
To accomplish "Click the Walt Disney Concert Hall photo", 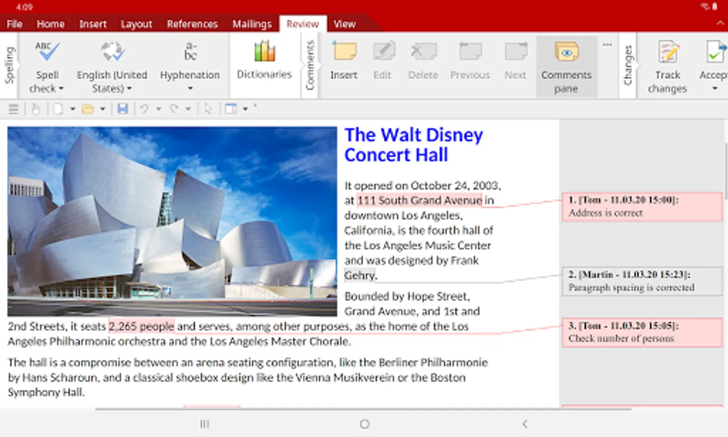I will [x=172, y=221].
